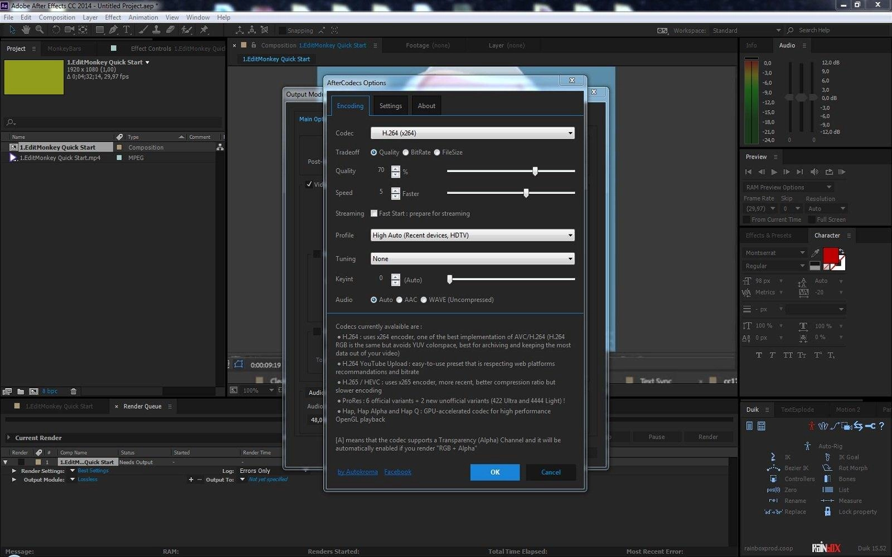The height and width of the screenshot is (557, 892).
Task: Click the Duik Bones icon
Action: (x=827, y=478)
